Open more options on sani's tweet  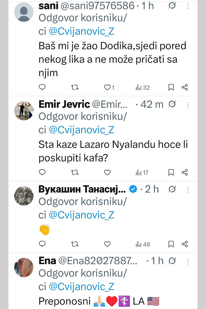tap(187, 7)
